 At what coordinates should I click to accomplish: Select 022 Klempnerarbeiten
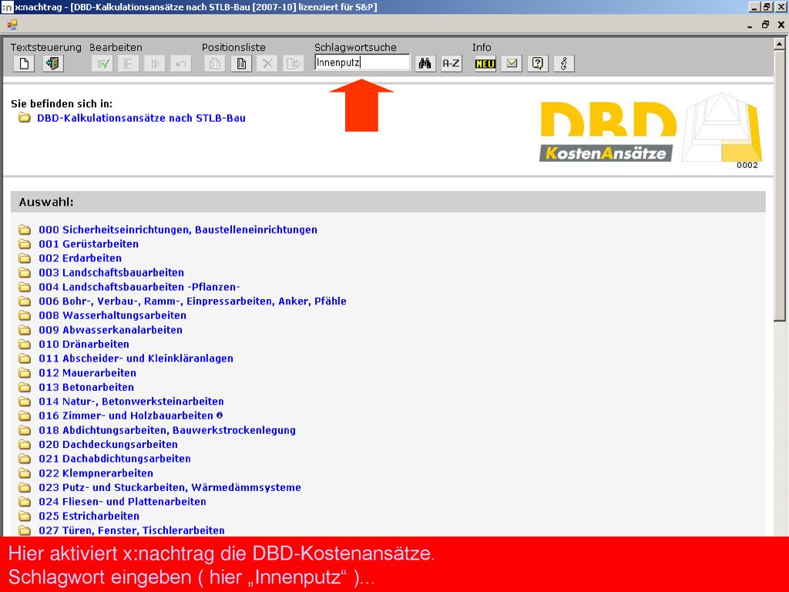click(x=96, y=473)
